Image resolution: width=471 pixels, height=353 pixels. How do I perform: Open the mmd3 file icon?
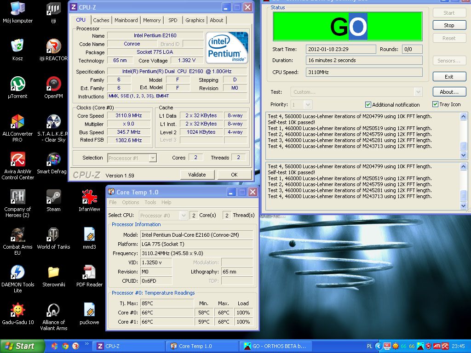point(89,239)
